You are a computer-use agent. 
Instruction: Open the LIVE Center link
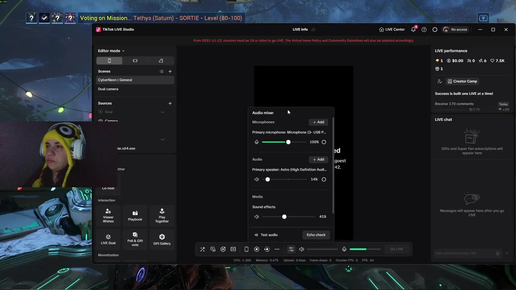pos(392,29)
